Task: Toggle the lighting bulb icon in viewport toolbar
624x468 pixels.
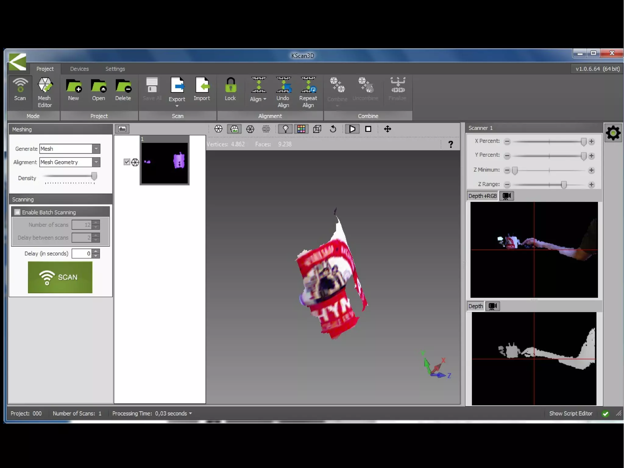Action: (285, 129)
